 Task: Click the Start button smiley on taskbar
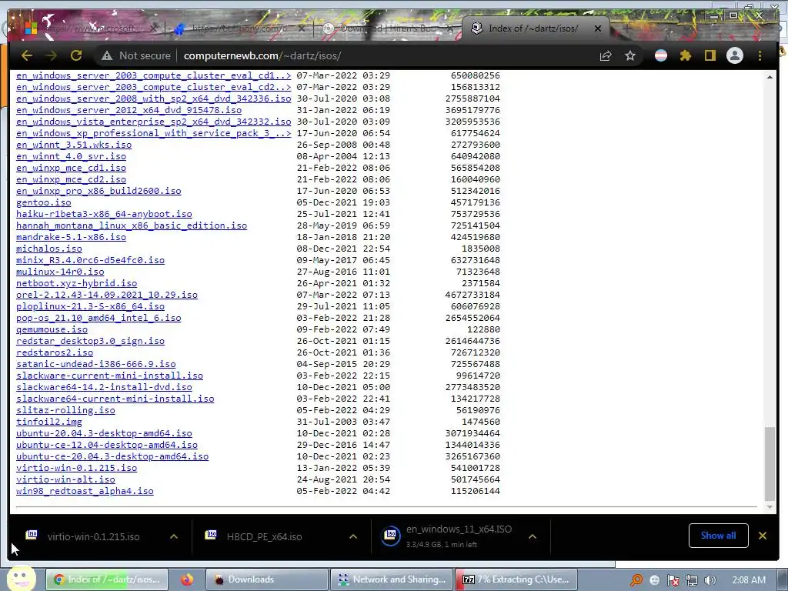21,579
